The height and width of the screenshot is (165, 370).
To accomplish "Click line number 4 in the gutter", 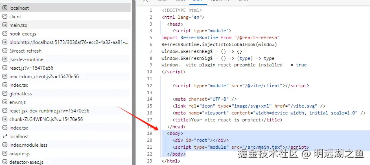I will pos(151,31).
